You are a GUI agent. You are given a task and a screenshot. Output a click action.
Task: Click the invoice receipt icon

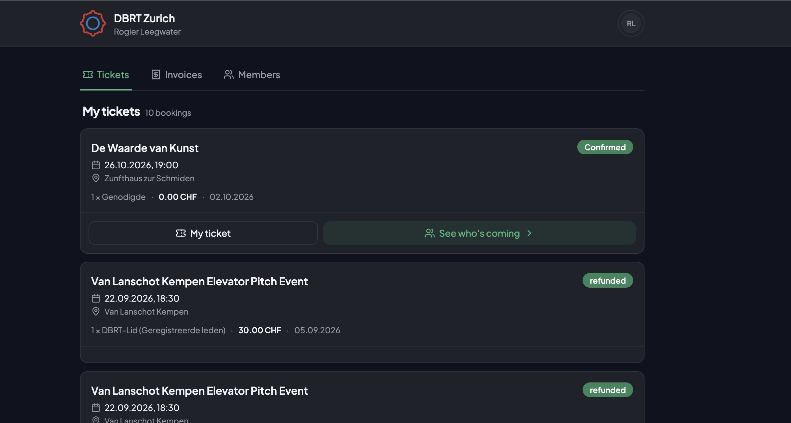[156, 74]
